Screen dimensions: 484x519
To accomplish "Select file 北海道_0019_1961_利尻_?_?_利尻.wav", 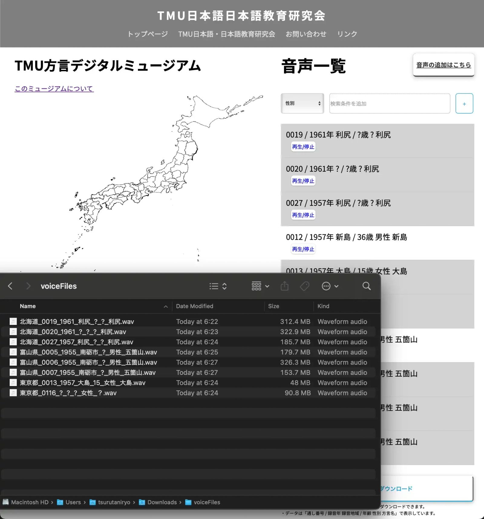I will [x=188, y=322].
